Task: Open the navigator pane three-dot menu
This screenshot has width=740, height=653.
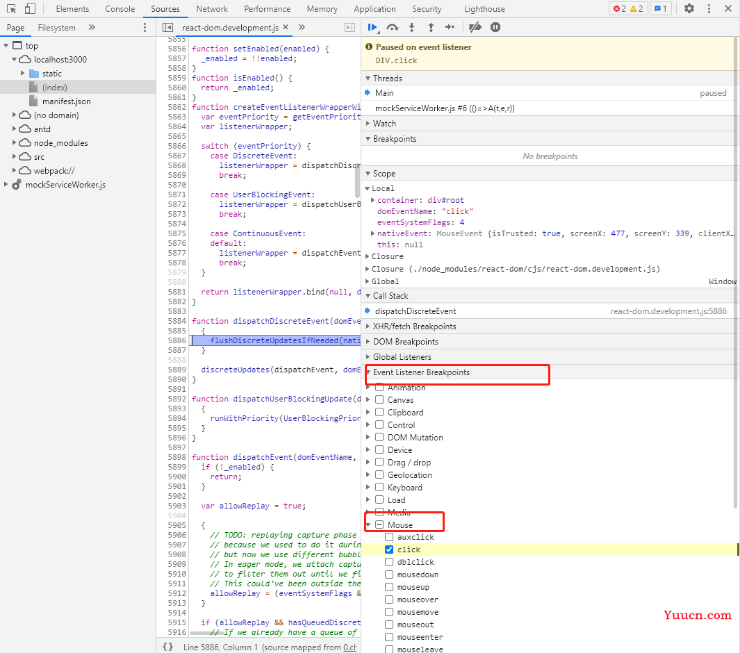Action: (145, 27)
